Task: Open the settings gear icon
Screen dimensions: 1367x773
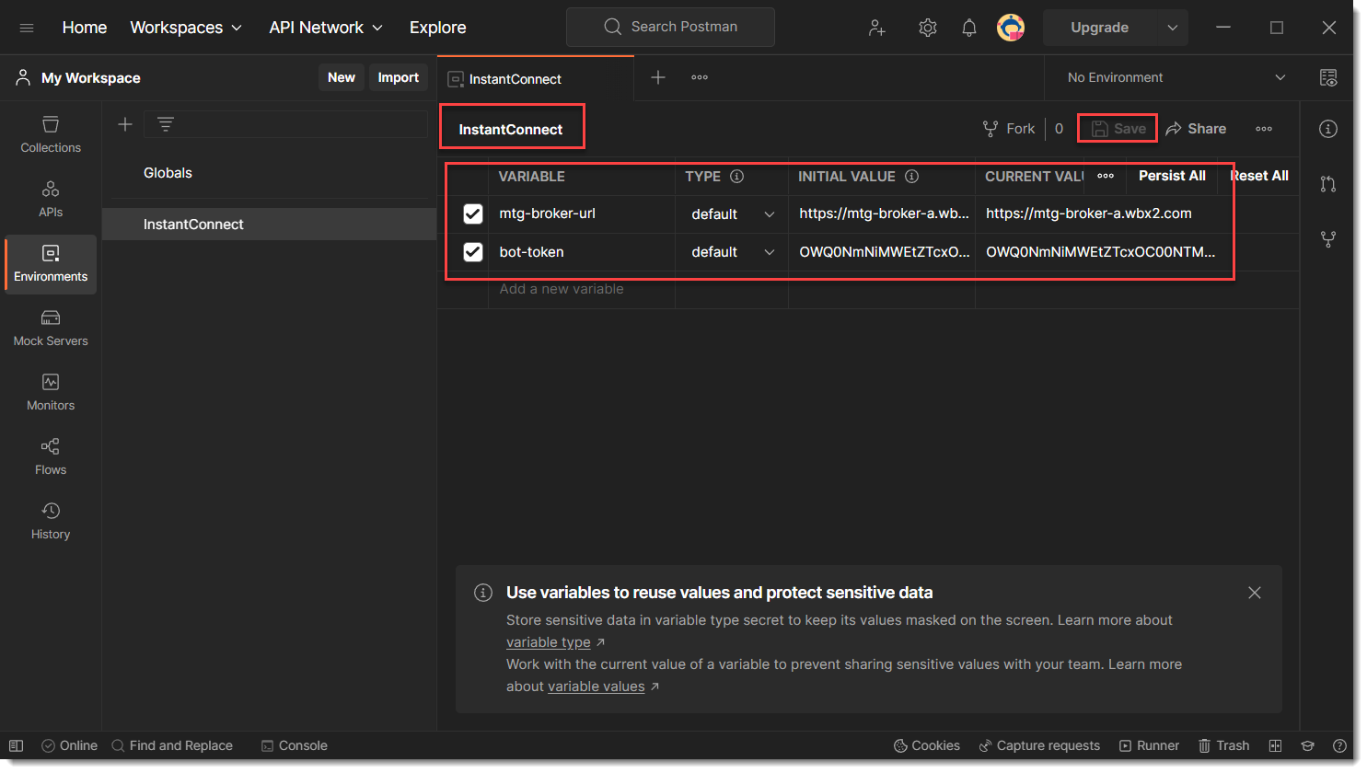Action: (x=928, y=28)
